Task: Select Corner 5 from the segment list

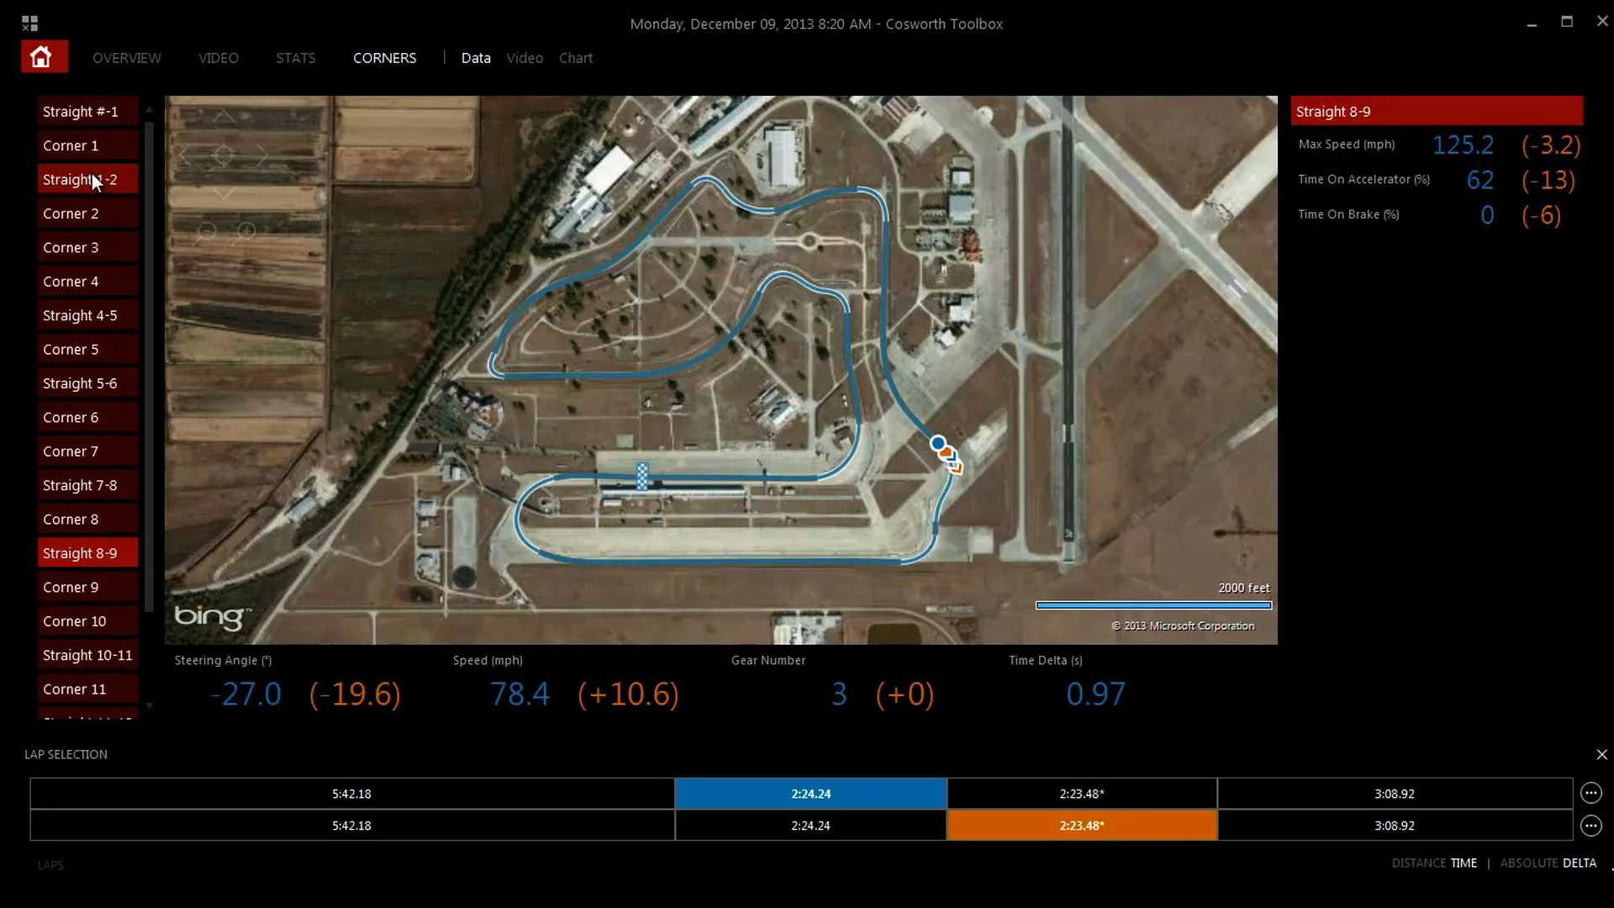Action: [87, 349]
